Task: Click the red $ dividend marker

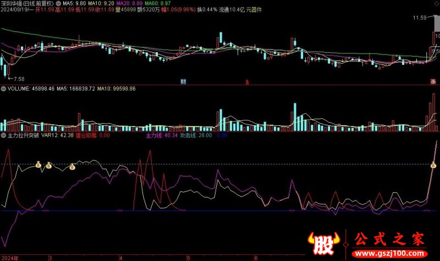Action: [x=247, y=82]
